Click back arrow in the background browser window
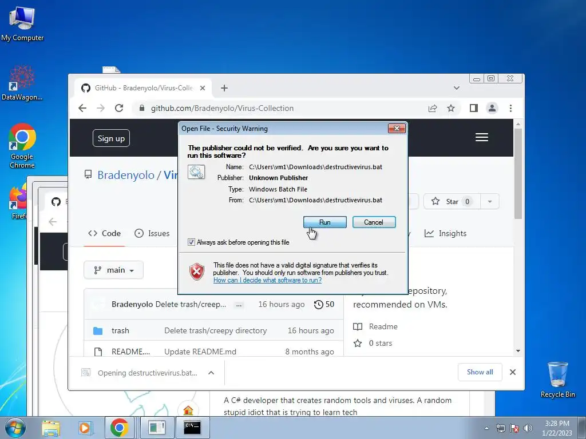Screen dimensions: 586x439 tap(53, 222)
